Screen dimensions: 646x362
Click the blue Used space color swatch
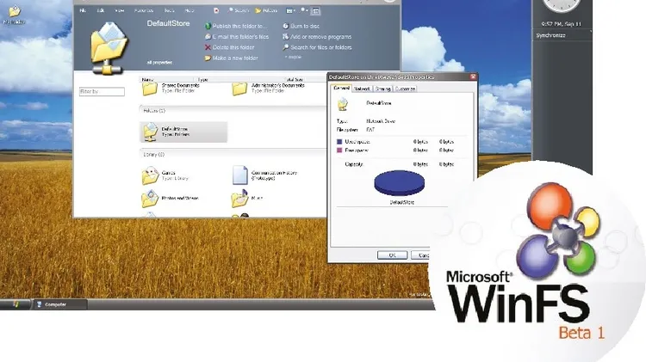pos(339,142)
